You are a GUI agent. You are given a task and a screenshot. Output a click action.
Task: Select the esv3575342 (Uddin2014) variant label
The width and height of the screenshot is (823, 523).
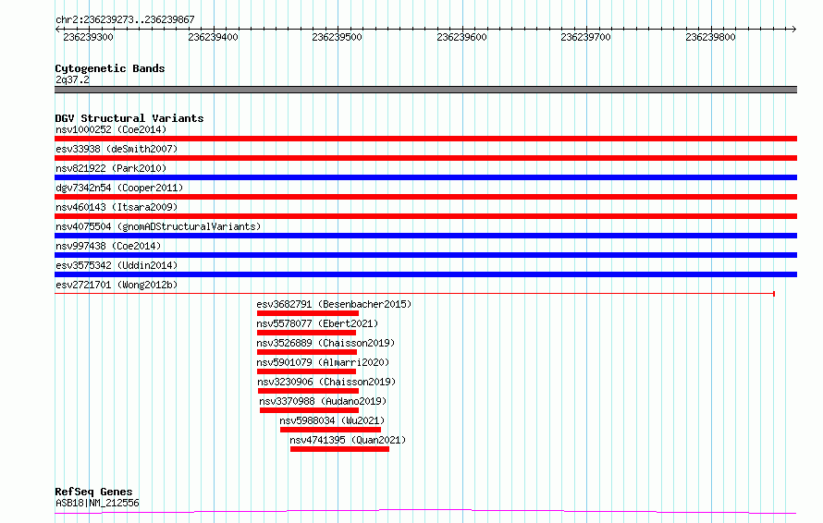(117, 265)
